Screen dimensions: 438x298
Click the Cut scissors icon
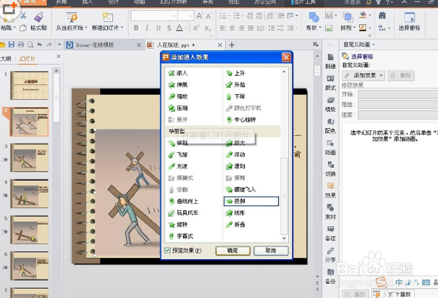(x=23, y=16)
